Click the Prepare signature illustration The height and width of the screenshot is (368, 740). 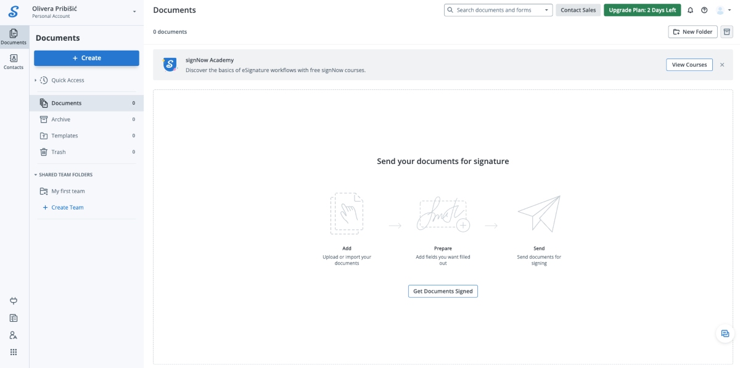click(x=443, y=215)
